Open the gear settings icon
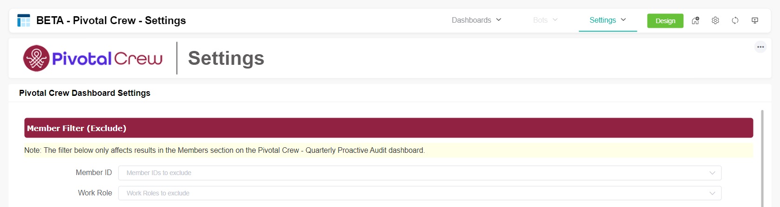This screenshot has width=780, height=207. tap(715, 20)
